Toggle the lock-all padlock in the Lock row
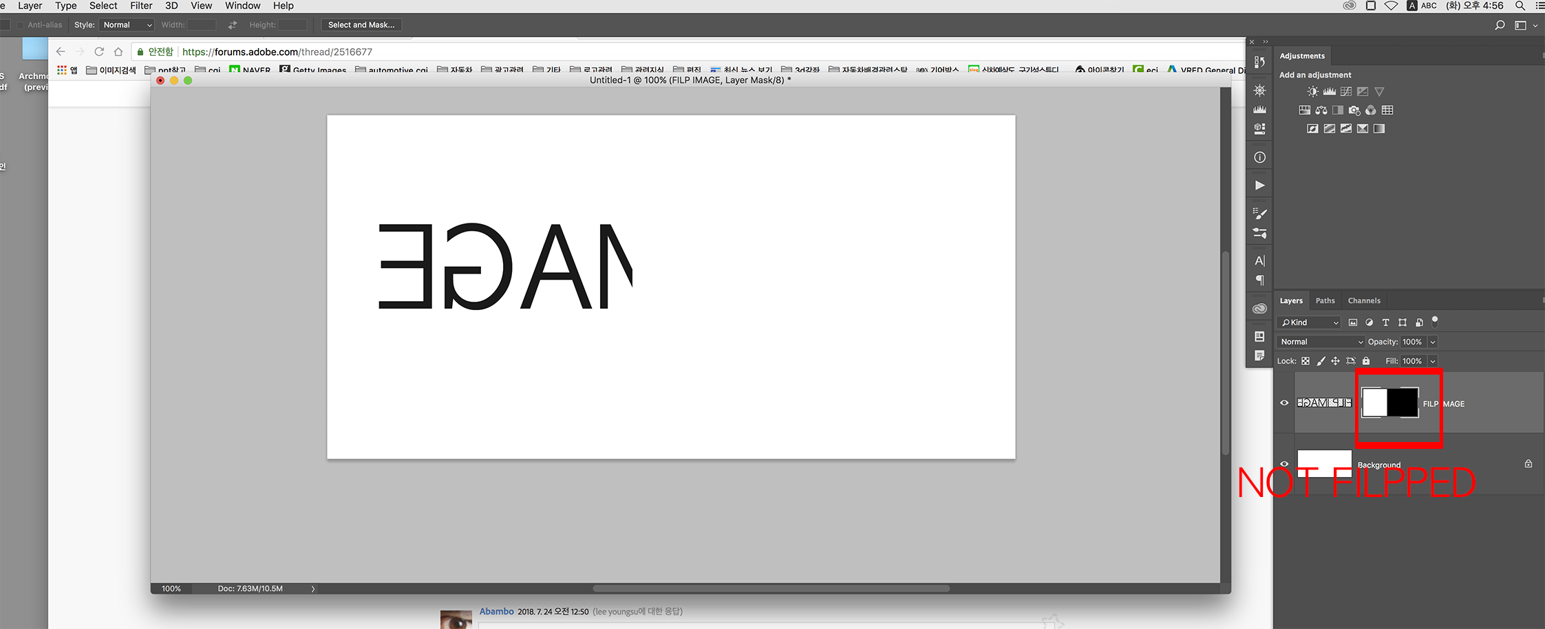1545x629 pixels. (x=1366, y=361)
